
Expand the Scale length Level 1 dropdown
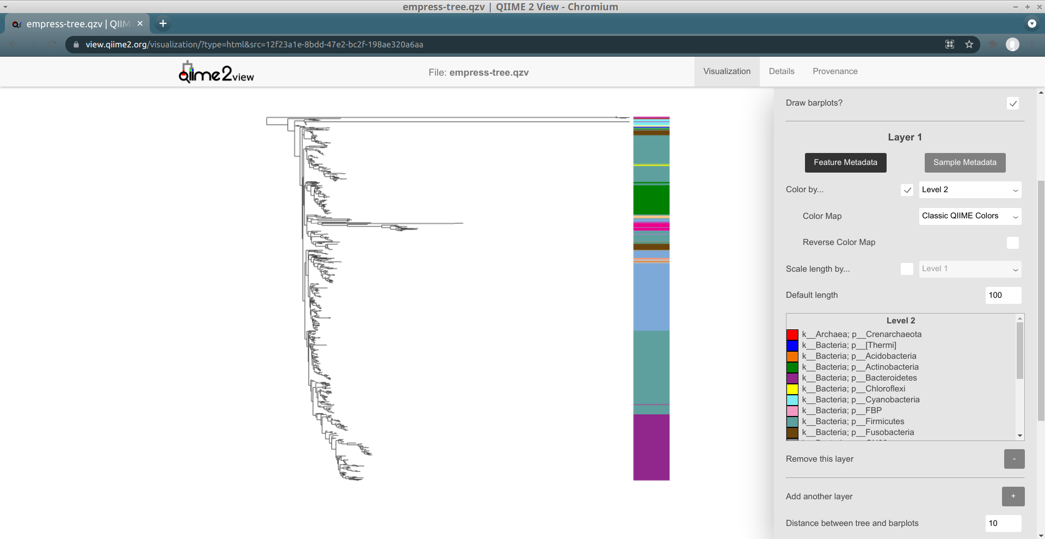coord(970,268)
